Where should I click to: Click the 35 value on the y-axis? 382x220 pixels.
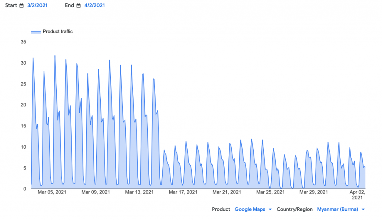pos(23,42)
